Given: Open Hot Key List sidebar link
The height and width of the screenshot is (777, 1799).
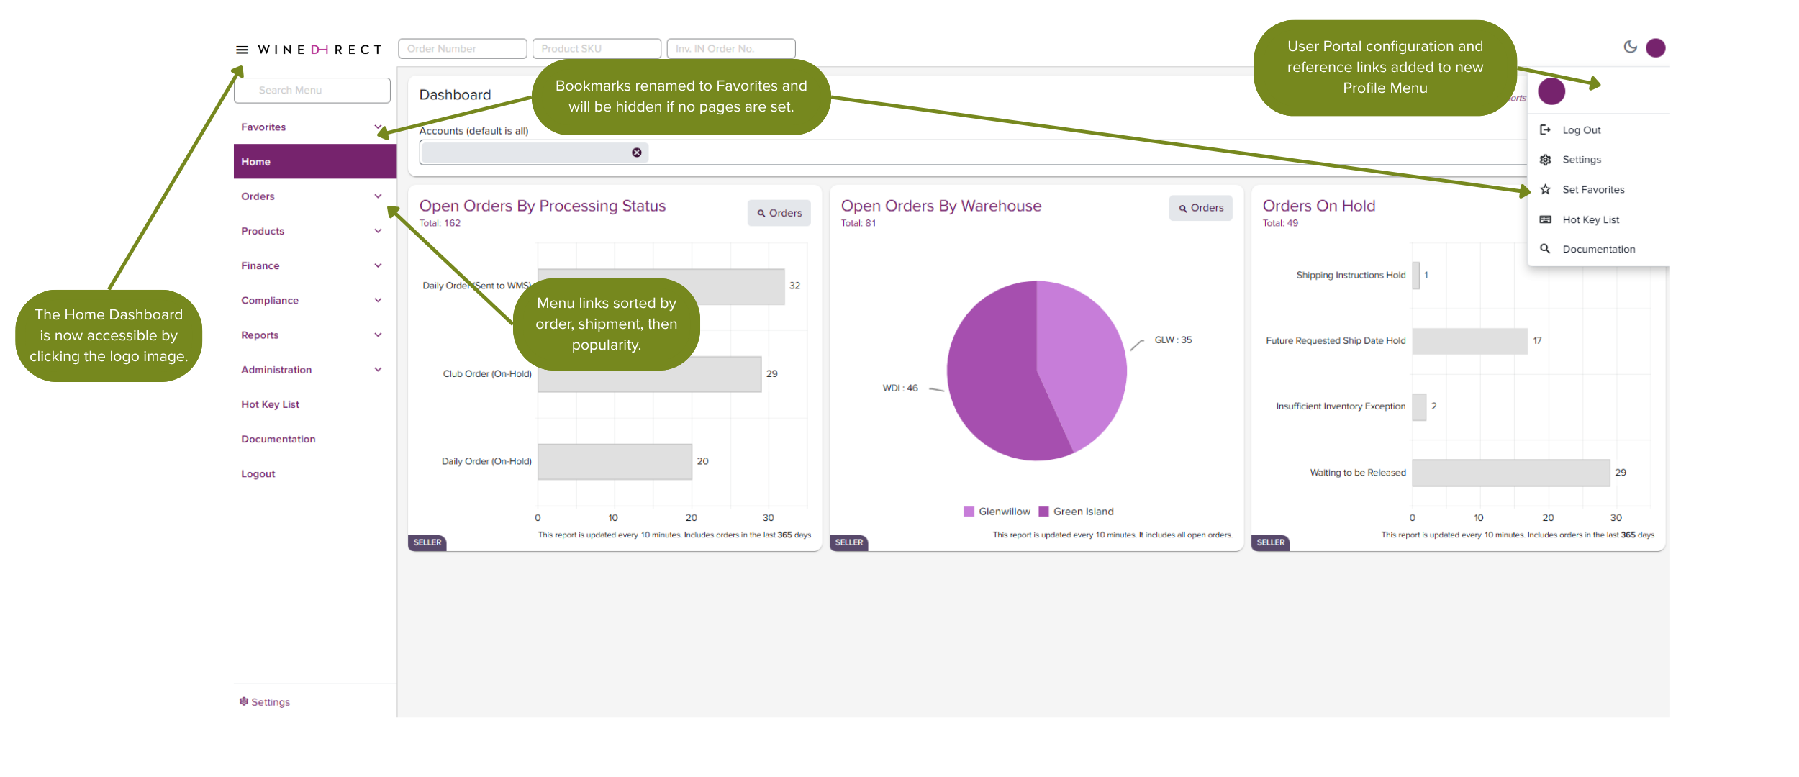Looking at the screenshot, I should pyautogui.click(x=270, y=404).
